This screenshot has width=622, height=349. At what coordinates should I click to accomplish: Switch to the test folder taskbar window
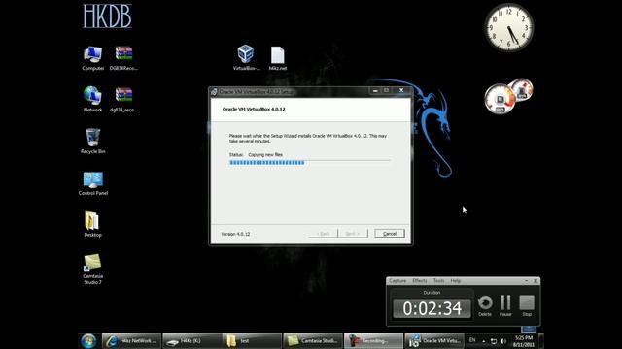point(253,341)
